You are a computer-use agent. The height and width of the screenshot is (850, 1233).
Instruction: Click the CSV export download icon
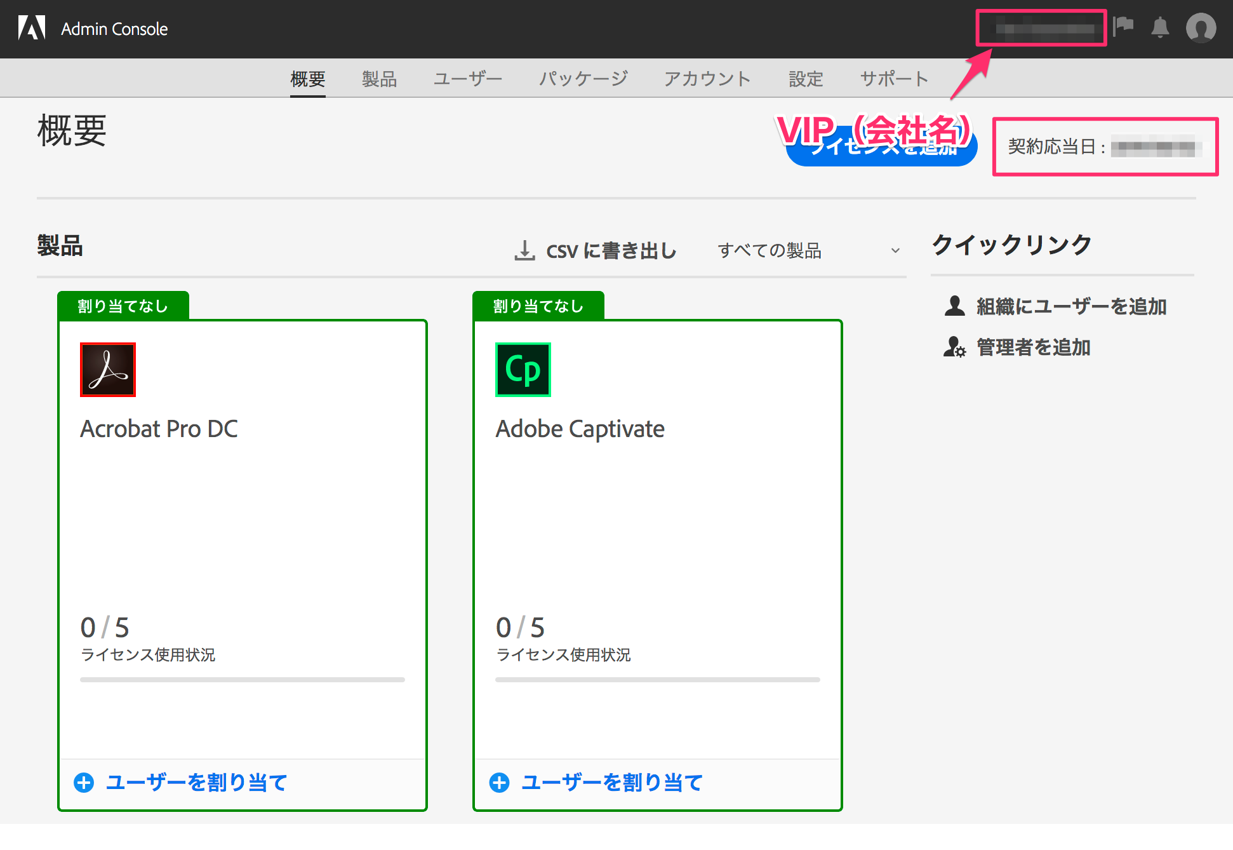coord(524,250)
